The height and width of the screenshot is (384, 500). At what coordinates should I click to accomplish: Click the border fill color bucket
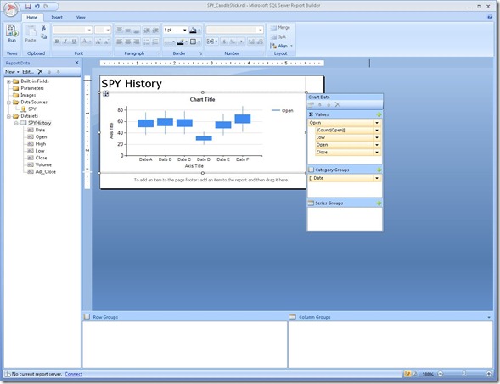click(193, 31)
